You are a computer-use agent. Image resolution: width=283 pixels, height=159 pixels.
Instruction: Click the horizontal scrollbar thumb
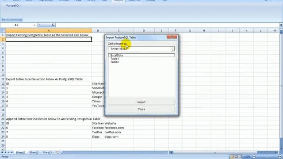[x=215, y=152]
